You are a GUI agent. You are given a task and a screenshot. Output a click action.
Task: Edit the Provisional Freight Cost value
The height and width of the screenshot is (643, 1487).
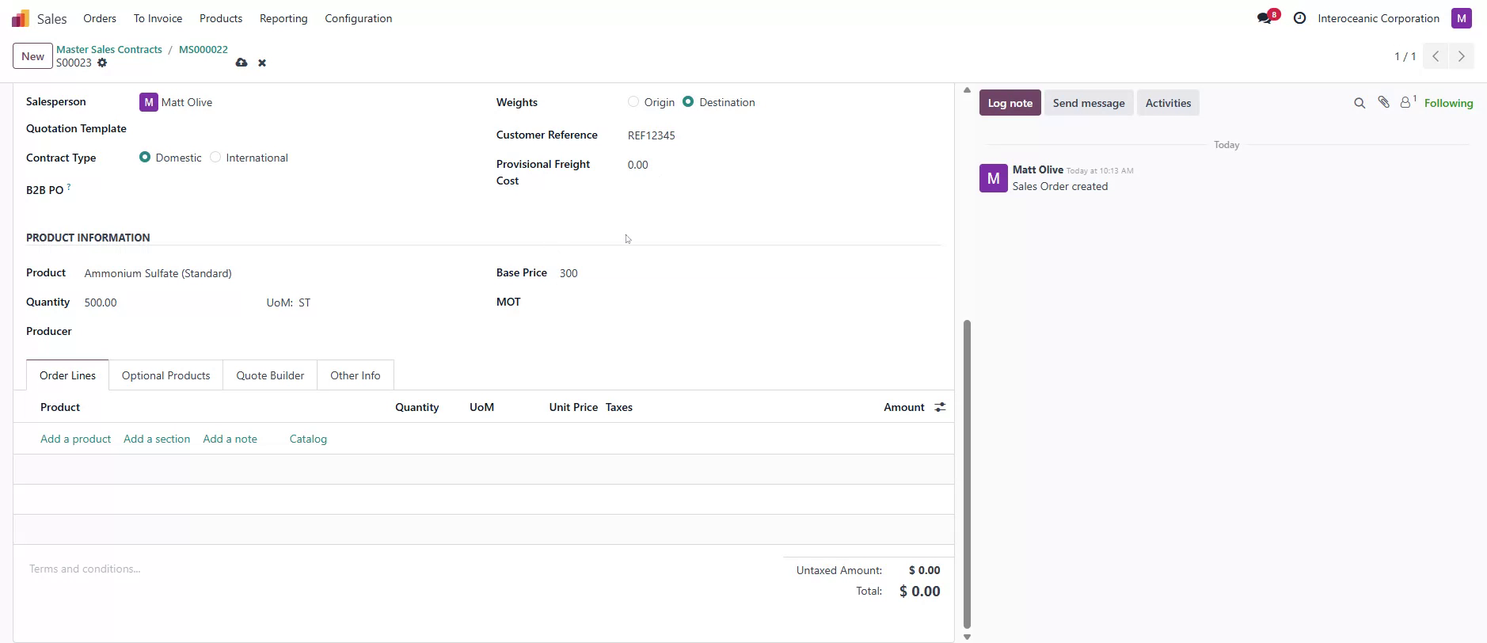(784, 165)
